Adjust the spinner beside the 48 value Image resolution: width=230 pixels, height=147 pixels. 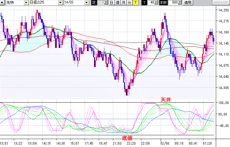click(x=157, y=3)
